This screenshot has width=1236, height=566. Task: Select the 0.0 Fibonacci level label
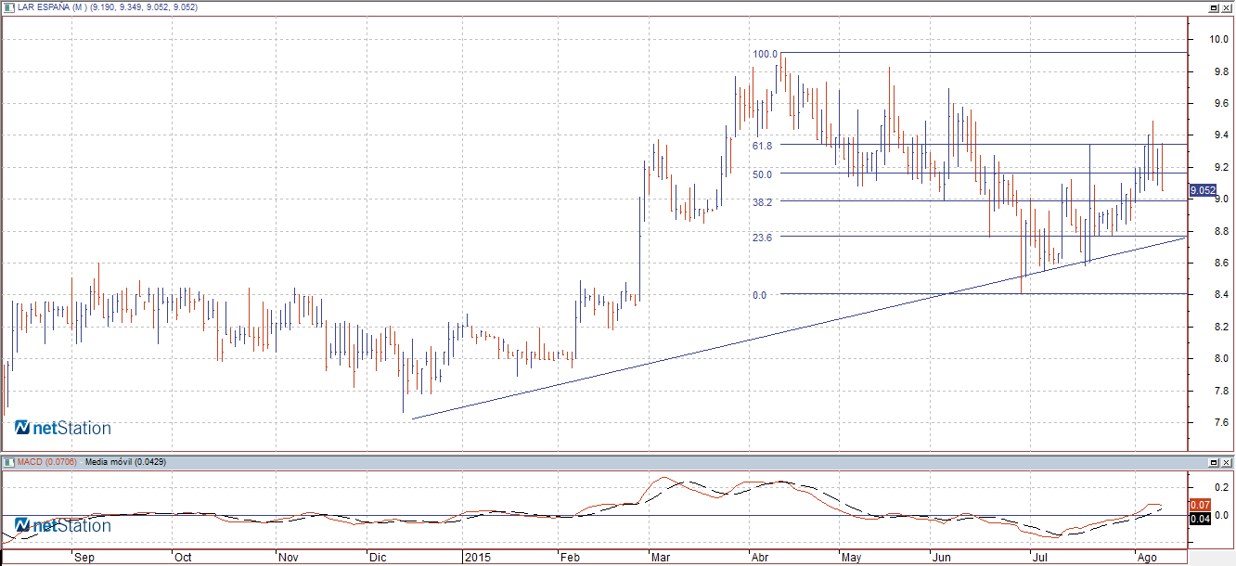click(x=759, y=295)
